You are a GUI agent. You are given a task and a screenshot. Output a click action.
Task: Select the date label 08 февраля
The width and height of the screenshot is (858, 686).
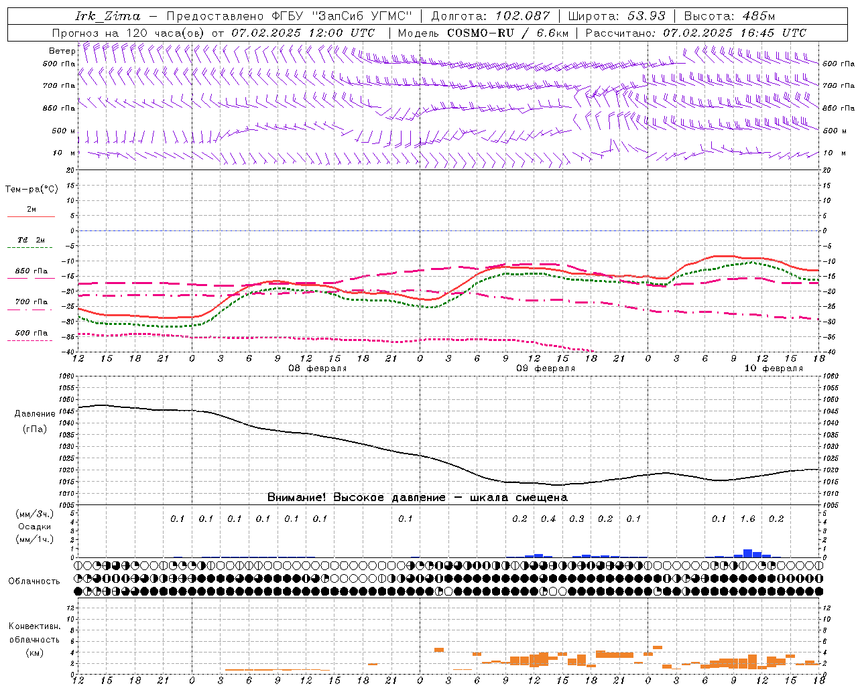(x=318, y=368)
